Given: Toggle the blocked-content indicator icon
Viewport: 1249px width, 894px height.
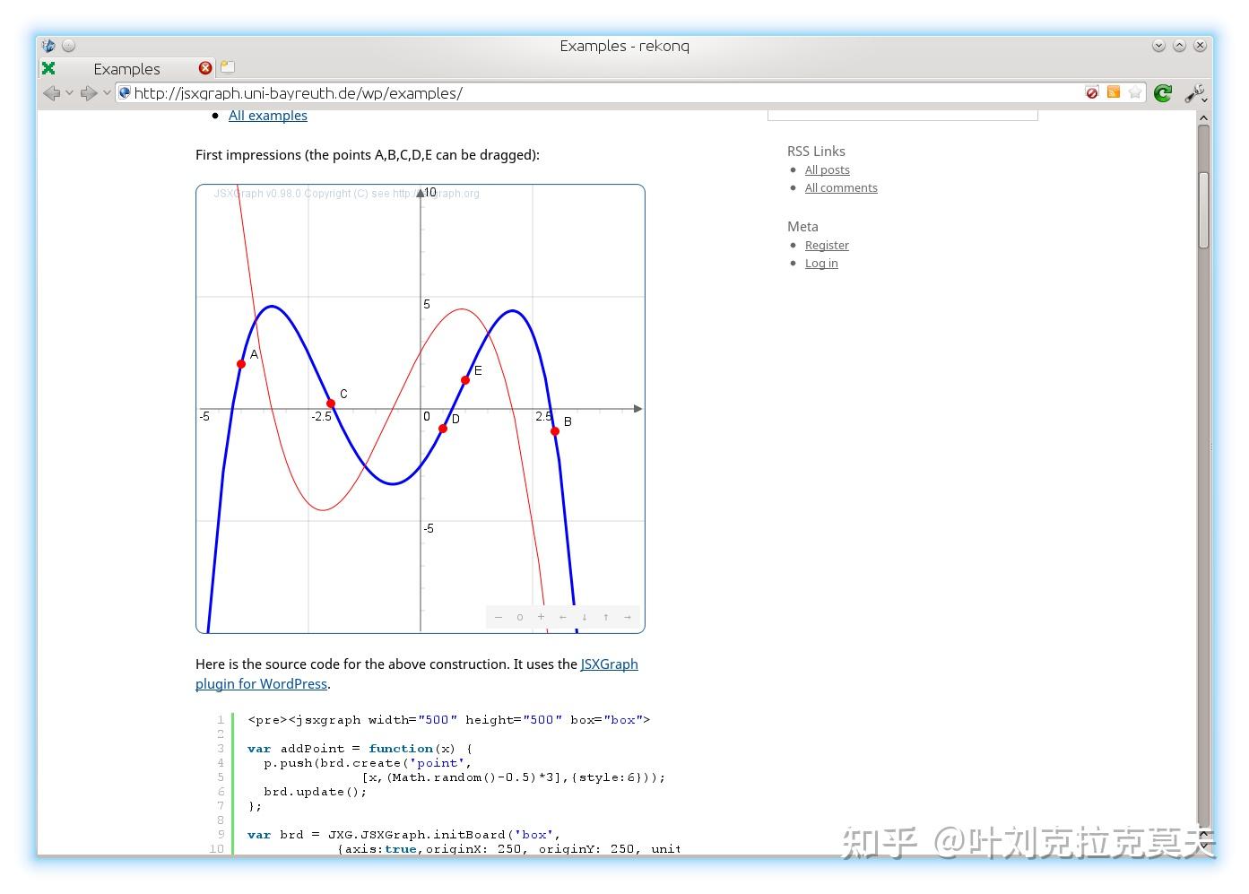Looking at the screenshot, I should click(x=1091, y=92).
